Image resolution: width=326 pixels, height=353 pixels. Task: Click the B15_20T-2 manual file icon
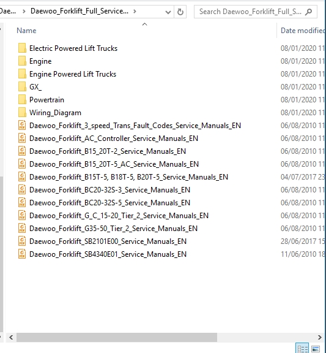[22, 151]
